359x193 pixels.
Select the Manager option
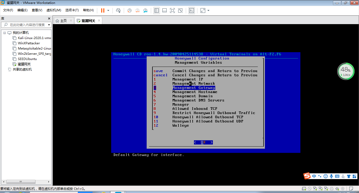pos(181,105)
